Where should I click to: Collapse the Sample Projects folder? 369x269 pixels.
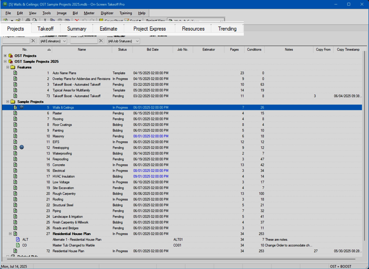8,102
